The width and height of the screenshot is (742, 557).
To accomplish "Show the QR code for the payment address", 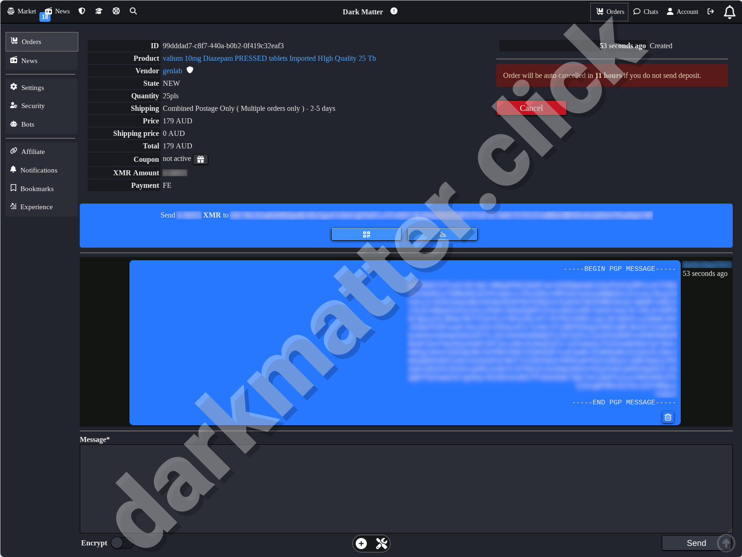I will (366, 234).
